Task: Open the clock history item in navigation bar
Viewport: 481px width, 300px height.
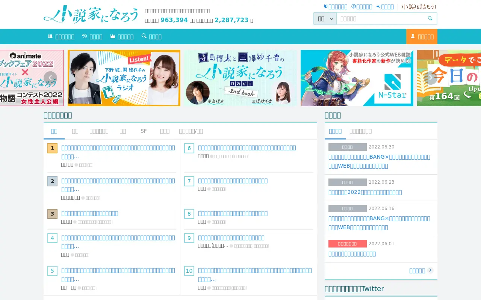Action: pyautogui.click(x=92, y=36)
